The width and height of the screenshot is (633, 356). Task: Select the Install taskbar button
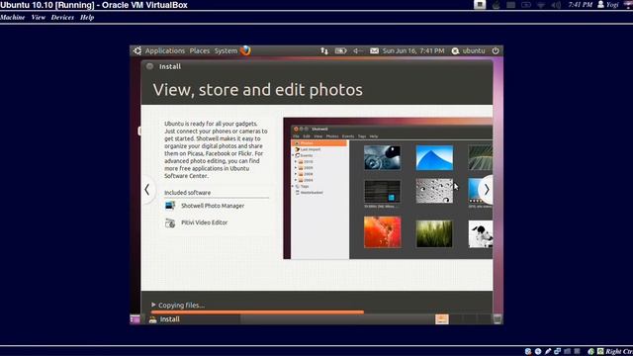point(194,319)
